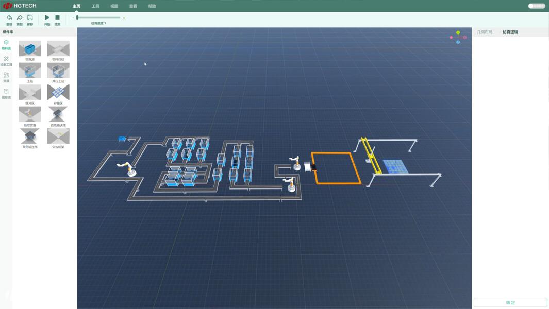Stop simulation with the 结束 button
The height and width of the screenshot is (309, 549).
click(x=57, y=19)
